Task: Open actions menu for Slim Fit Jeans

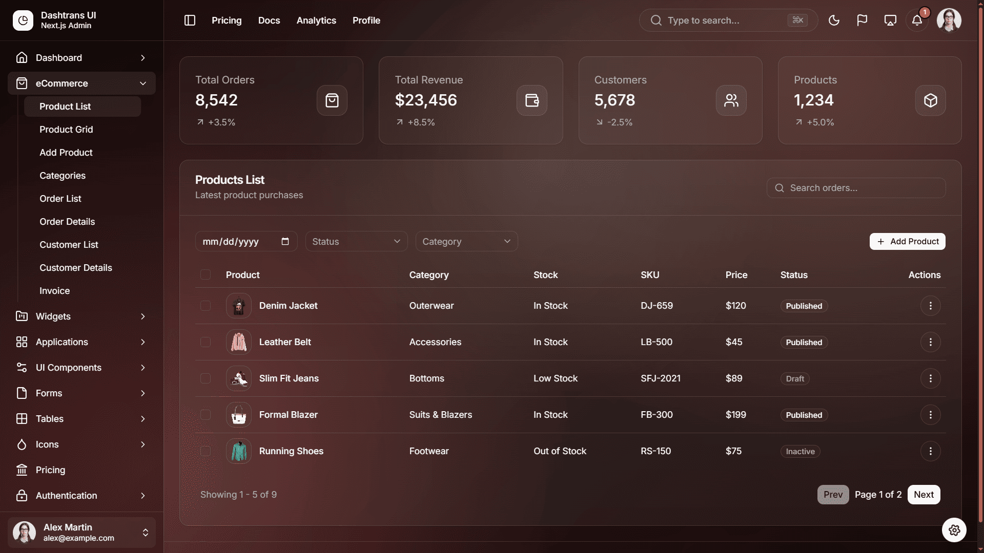Action: (931, 378)
